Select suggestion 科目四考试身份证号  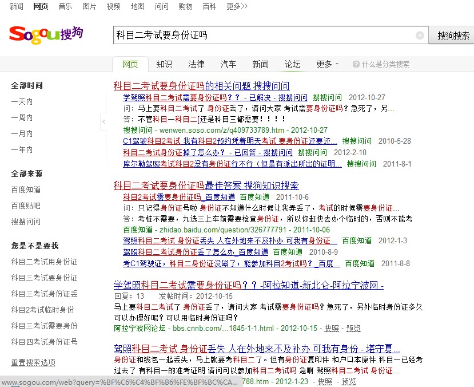point(44,342)
